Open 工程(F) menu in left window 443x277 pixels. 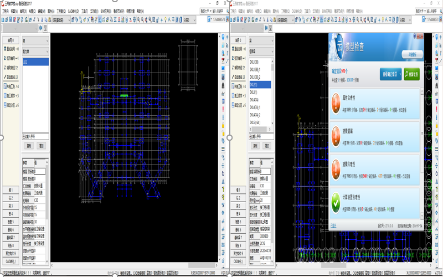coord(6,11)
